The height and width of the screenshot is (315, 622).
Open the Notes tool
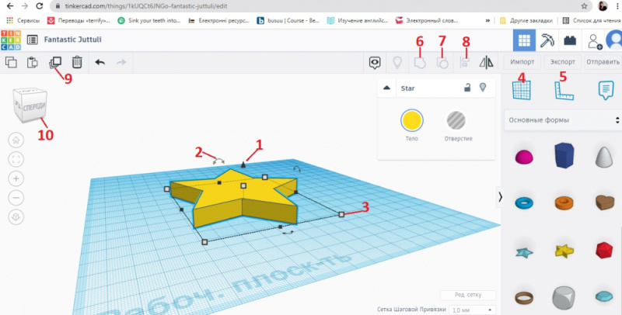coord(606,91)
